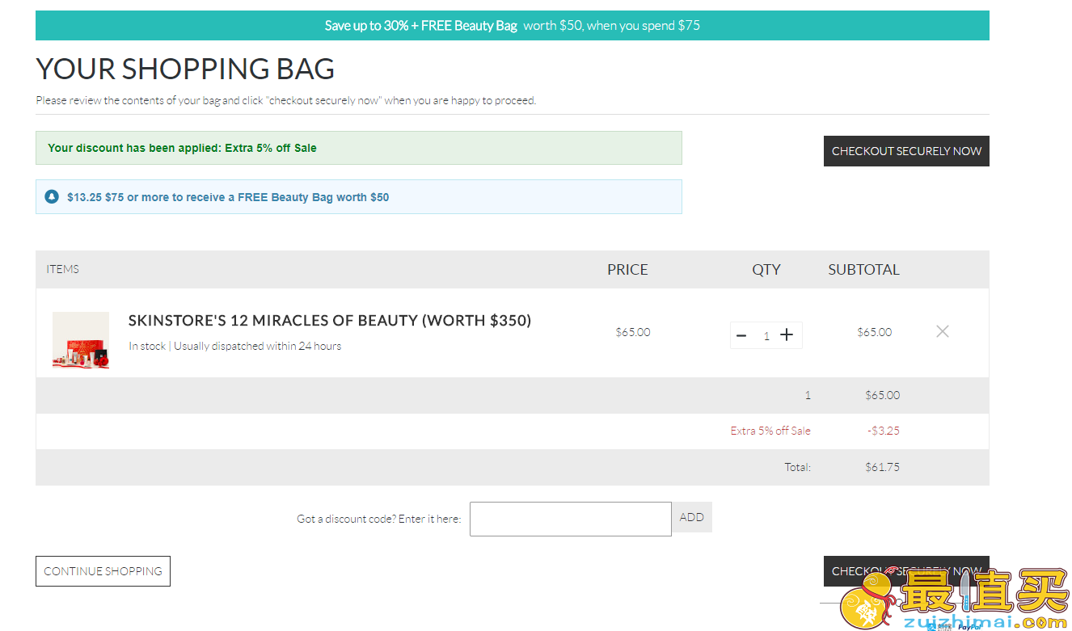Click 'Got a discount code? Enter it here:' label
1072x631 pixels.
(x=379, y=519)
